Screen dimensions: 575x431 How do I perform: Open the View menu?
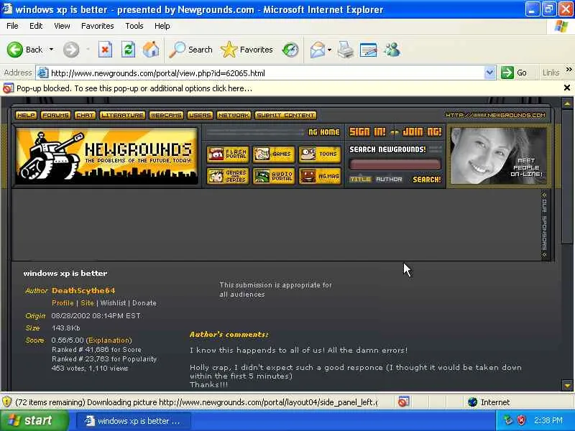[x=62, y=26]
